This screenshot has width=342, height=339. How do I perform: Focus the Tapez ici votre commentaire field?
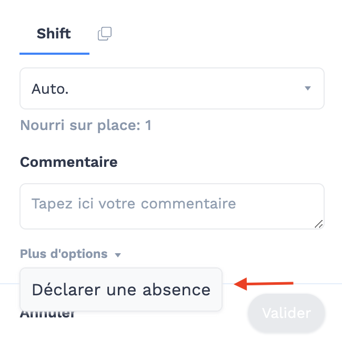(172, 206)
